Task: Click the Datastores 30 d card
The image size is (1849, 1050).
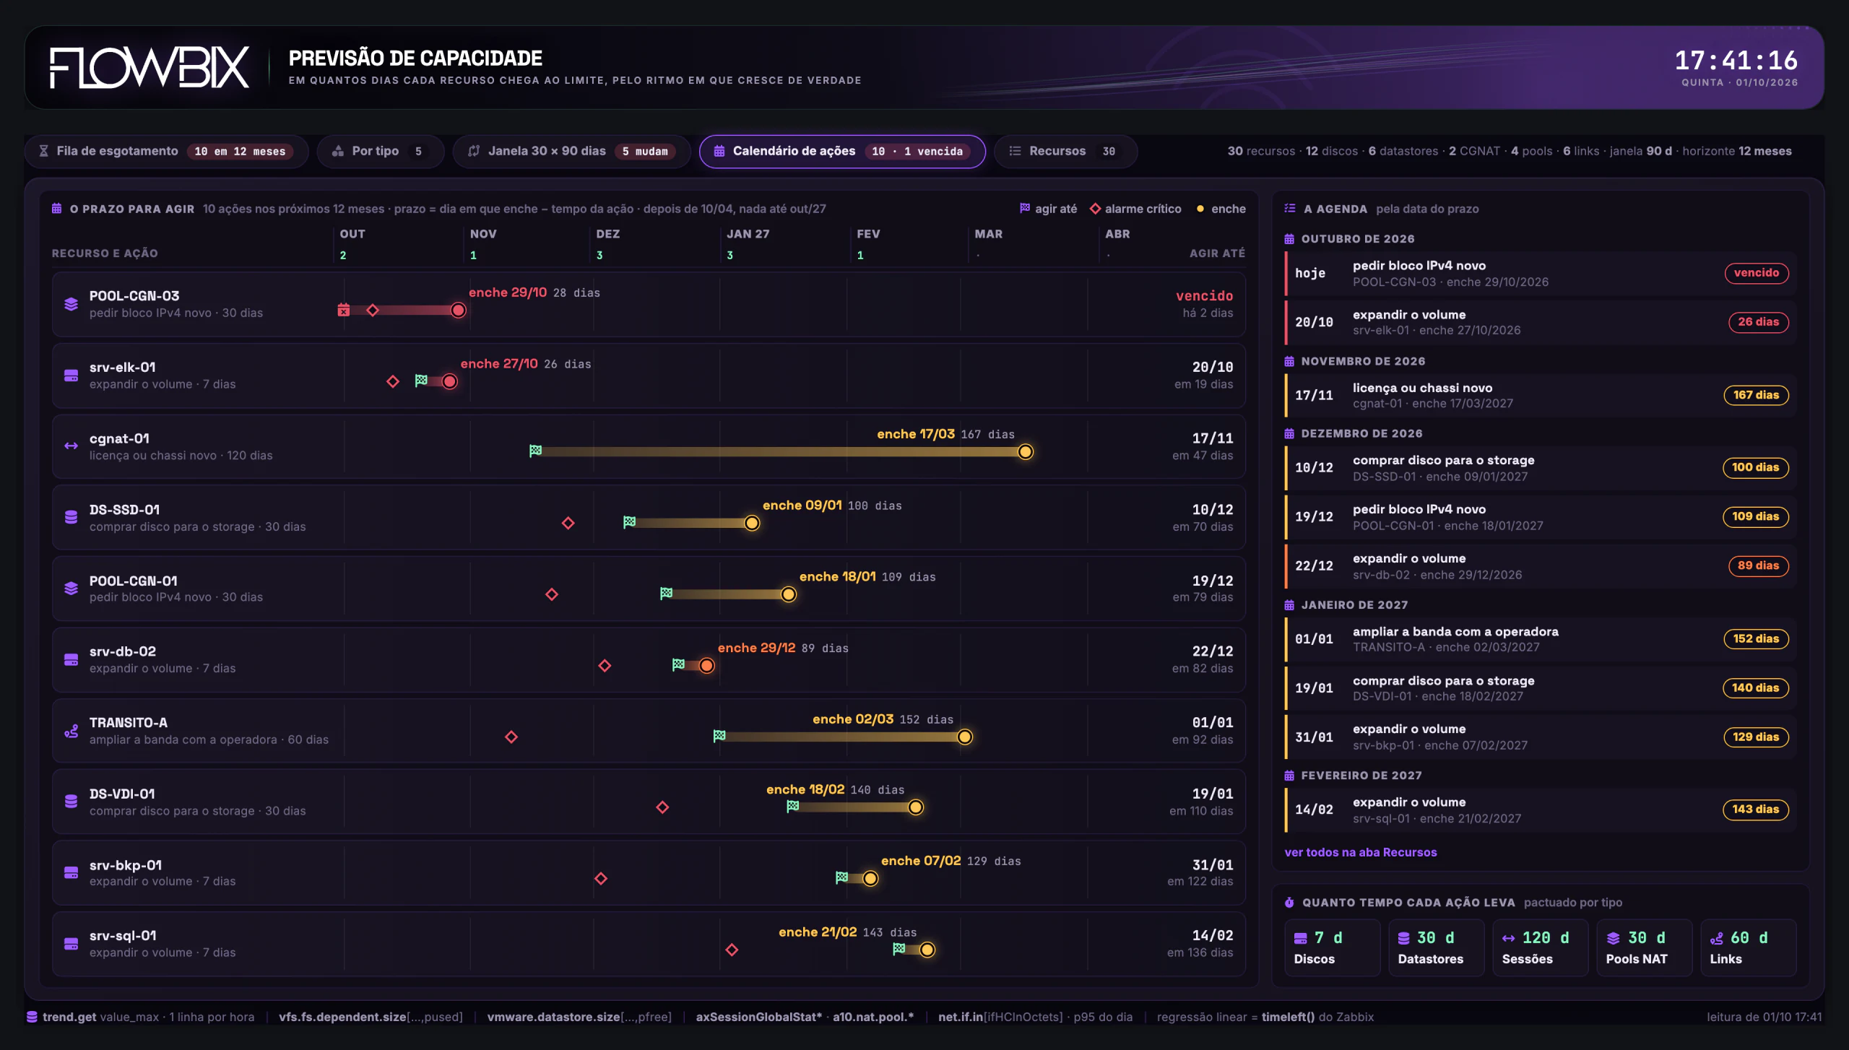Action: (x=1436, y=947)
